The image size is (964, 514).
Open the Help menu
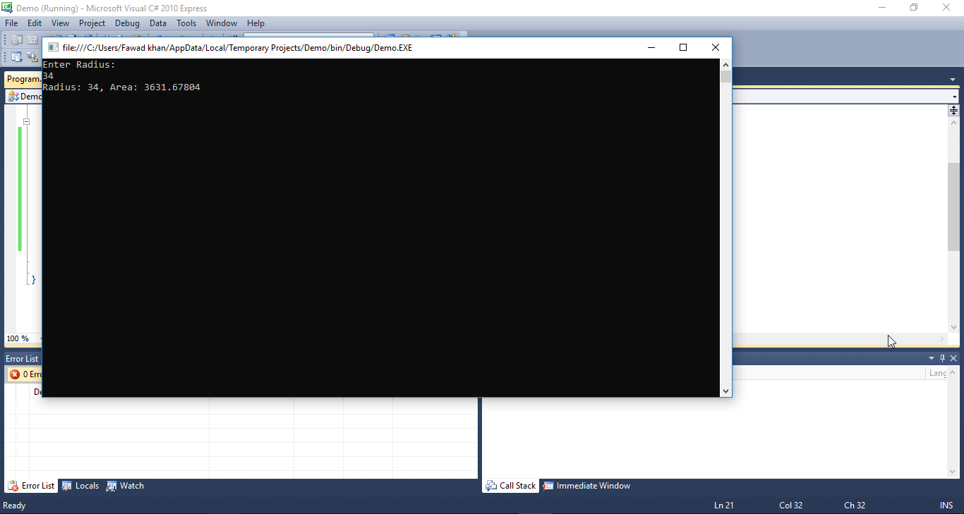coord(255,23)
